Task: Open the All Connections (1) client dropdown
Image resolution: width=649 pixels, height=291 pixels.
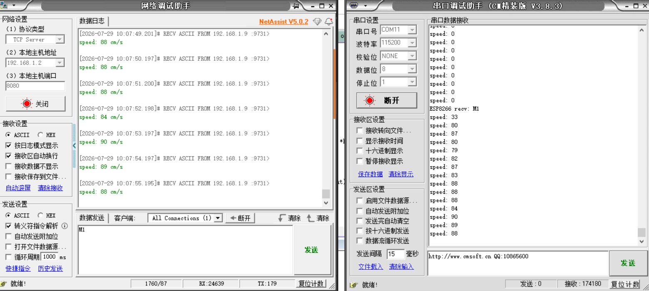Action: pyautogui.click(x=218, y=218)
